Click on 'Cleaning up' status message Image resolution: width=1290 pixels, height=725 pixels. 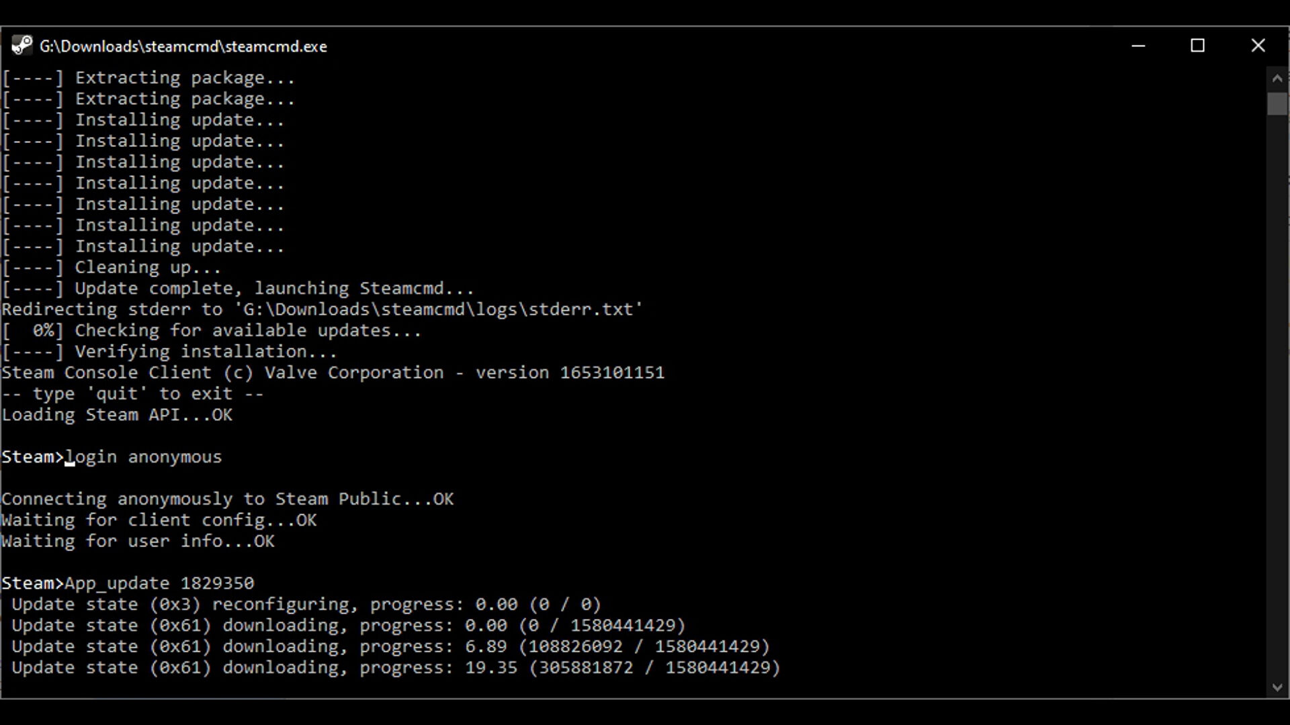click(147, 267)
